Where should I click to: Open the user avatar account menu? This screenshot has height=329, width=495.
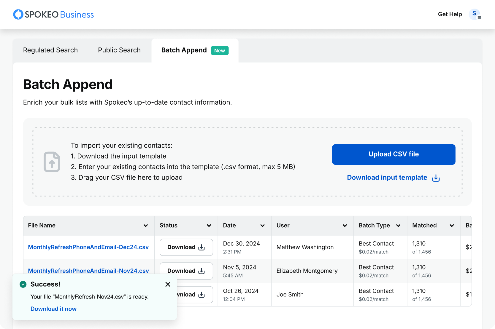point(475,14)
